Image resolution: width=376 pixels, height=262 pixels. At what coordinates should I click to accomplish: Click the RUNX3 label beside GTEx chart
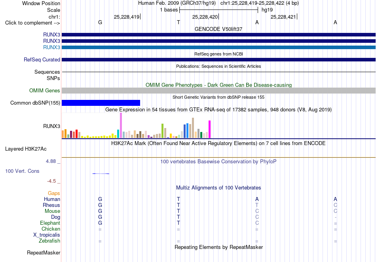51,126
